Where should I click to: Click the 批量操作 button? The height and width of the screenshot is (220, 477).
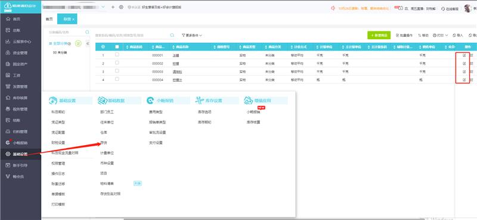click(x=404, y=36)
